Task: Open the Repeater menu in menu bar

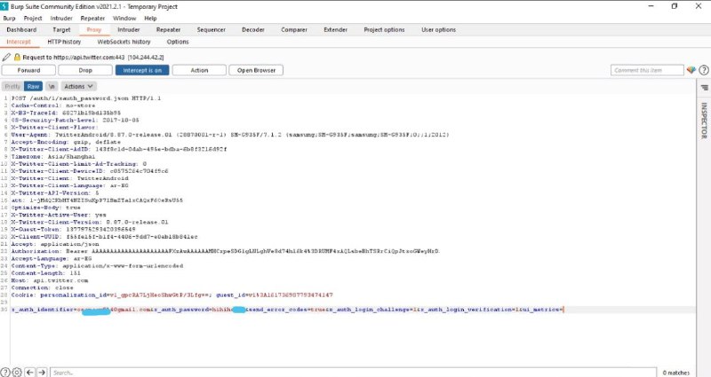Action: (92, 18)
